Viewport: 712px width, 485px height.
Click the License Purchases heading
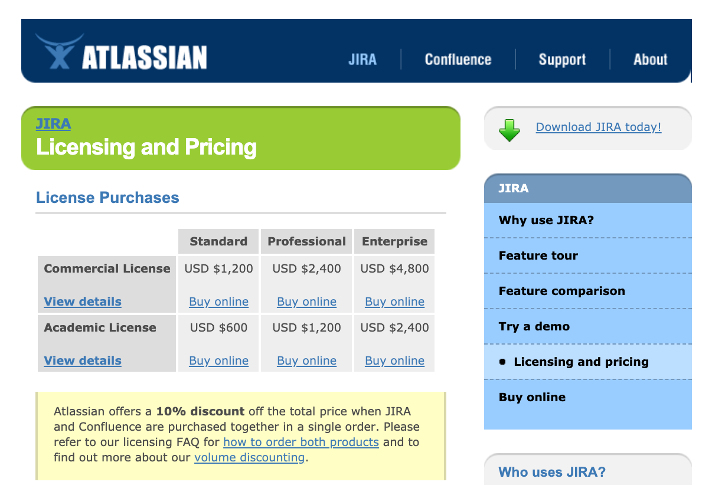coord(107,198)
